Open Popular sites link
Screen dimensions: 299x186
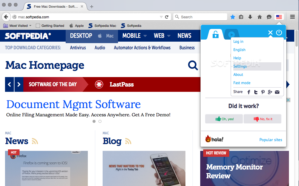[271, 140]
